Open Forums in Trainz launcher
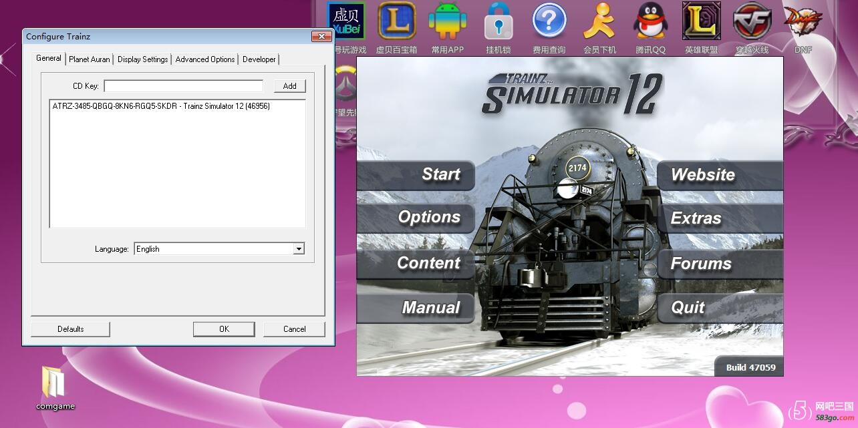The width and height of the screenshot is (858, 428). point(720,264)
